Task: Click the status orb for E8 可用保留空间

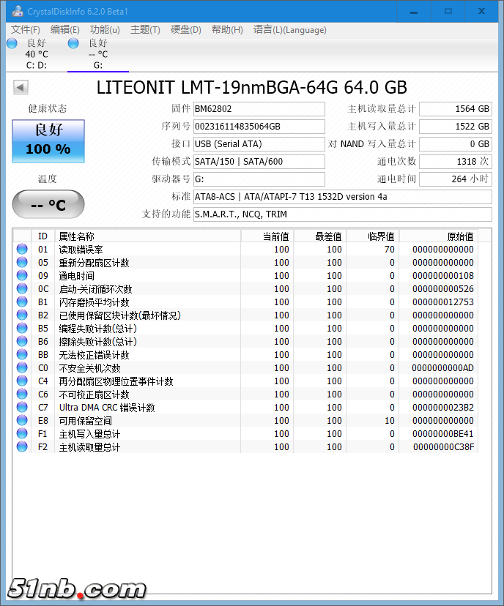Action: point(22,421)
